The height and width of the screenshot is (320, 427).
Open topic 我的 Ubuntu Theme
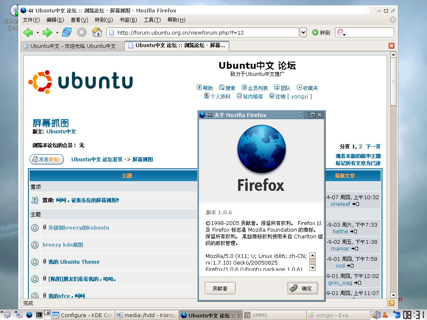(74, 262)
